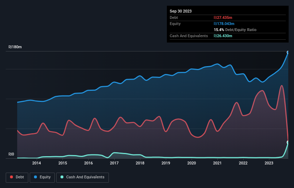Click the Sep 30 2023 tooltip date
This screenshot has height=188, width=294.
[x=181, y=11]
